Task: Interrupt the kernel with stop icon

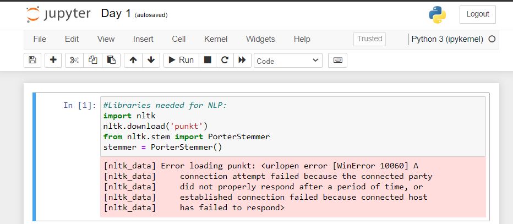Action: pos(208,60)
